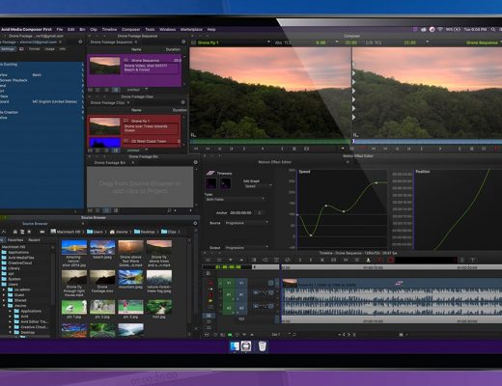Click the timeline focus magnifier icon at bottom
This screenshot has width=502, height=386.
[294, 335]
